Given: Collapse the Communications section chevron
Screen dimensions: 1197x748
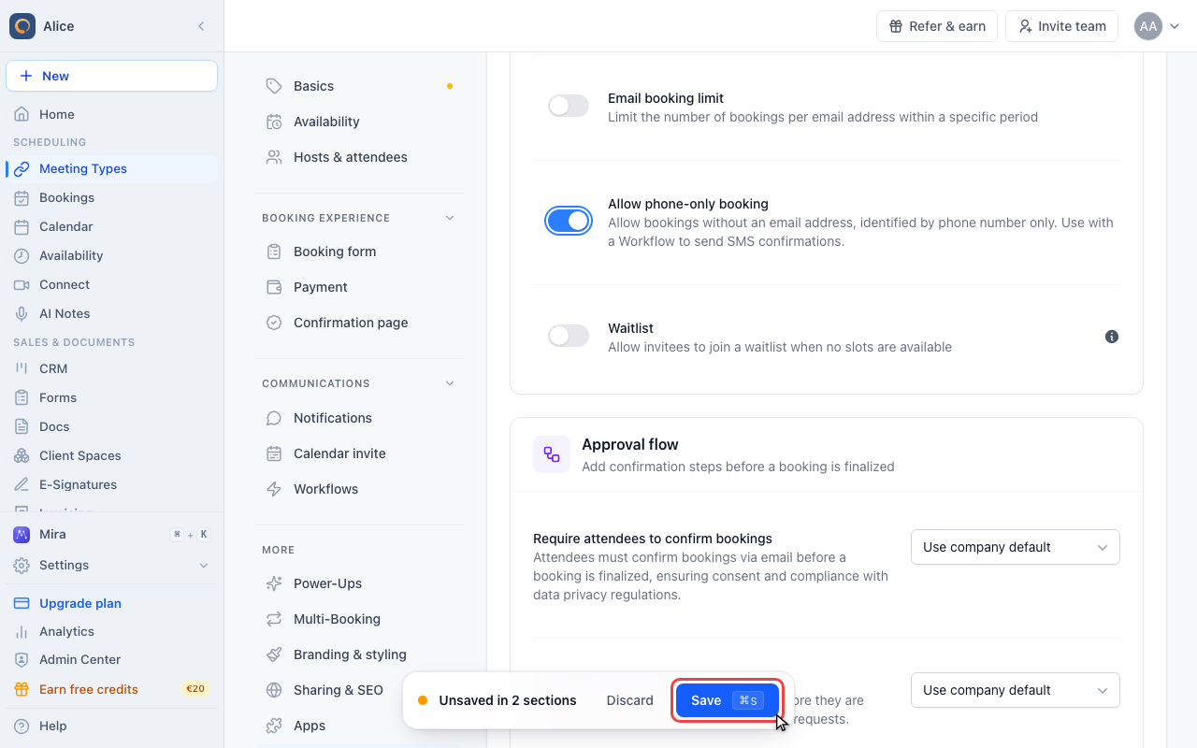Looking at the screenshot, I should [450, 383].
